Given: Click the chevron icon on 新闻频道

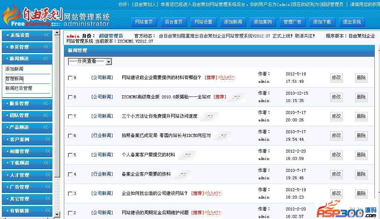Looking at the screenshot, I should (x=46, y=58).
